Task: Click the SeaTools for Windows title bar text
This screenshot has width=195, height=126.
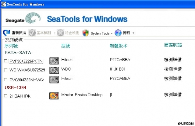Action: point(26,4)
